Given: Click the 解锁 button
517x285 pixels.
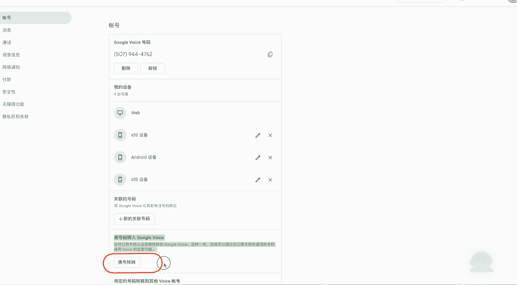Looking at the screenshot, I should pyautogui.click(x=153, y=68).
